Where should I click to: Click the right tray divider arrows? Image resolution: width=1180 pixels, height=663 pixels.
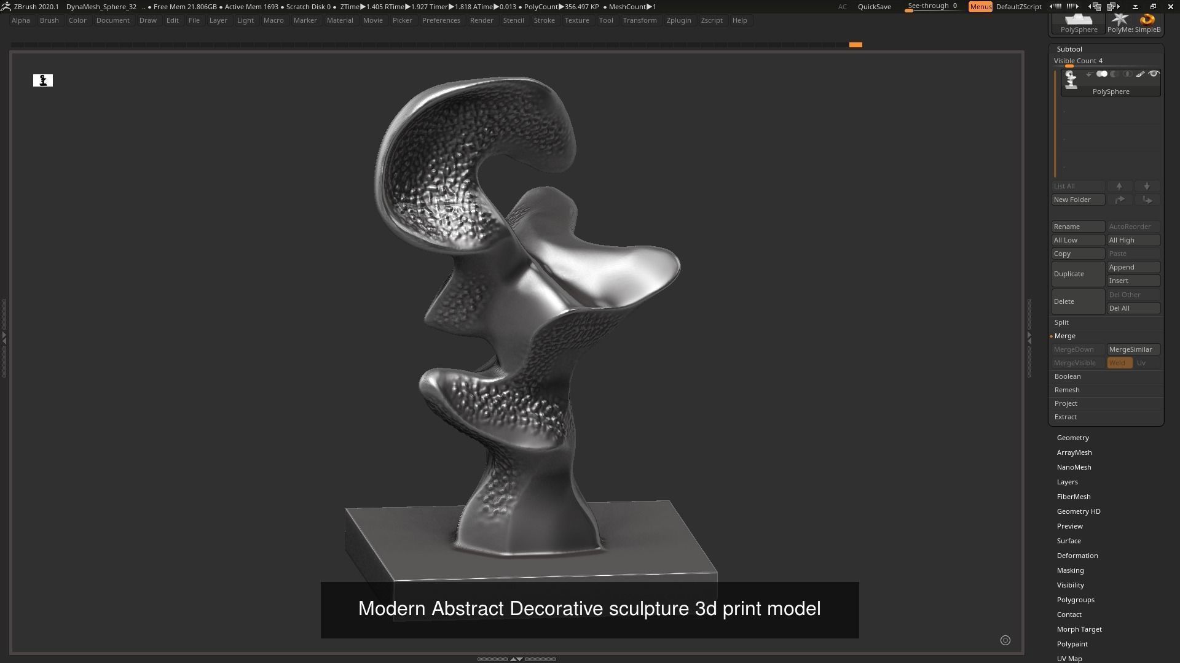(x=1029, y=338)
